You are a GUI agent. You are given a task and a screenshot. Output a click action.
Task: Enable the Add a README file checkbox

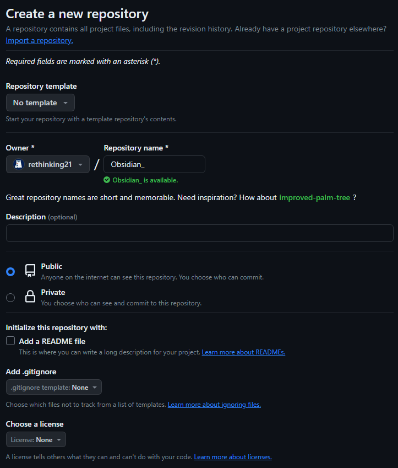(x=10, y=341)
